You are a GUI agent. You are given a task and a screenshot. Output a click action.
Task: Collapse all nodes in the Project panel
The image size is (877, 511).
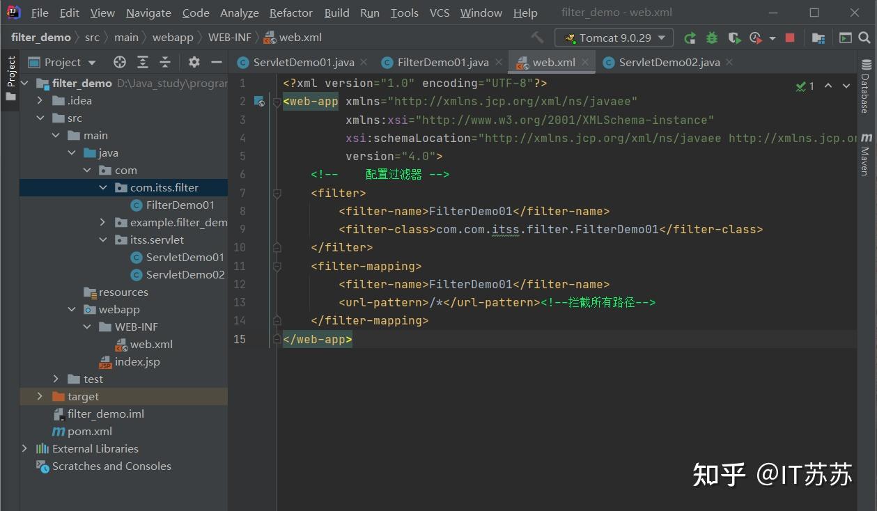point(165,62)
